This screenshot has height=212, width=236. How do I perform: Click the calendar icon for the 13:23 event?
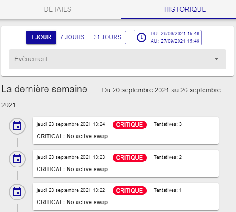pyautogui.click(x=17, y=159)
